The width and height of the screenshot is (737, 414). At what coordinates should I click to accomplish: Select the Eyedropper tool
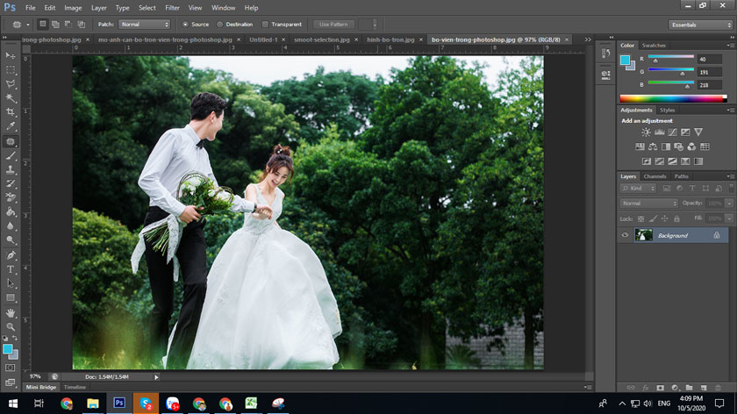pyautogui.click(x=11, y=126)
